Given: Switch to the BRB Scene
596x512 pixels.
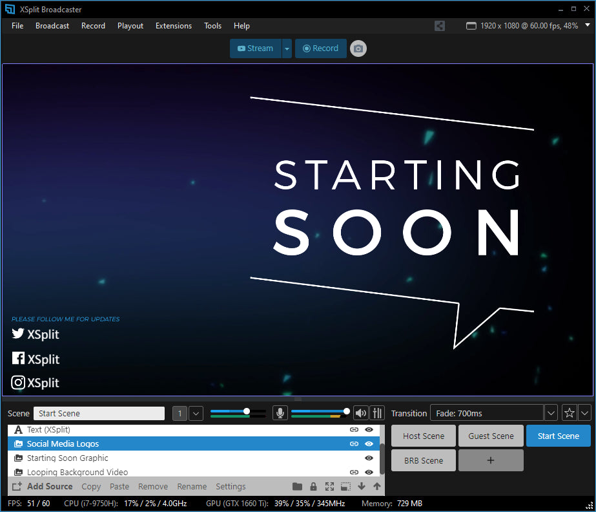Looking at the screenshot, I should 424,460.
